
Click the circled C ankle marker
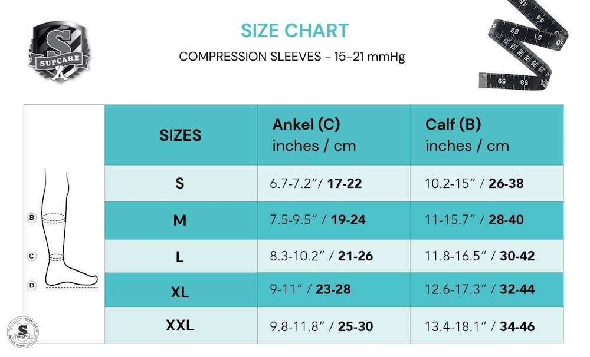click(32, 256)
